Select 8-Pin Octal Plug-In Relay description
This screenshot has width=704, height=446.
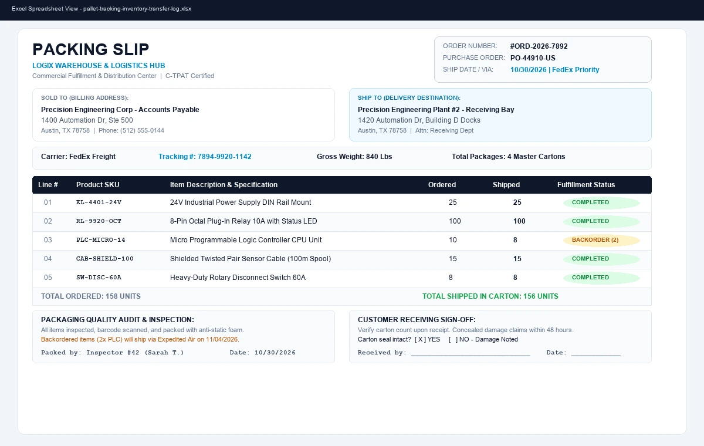pyautogui.click(x=243, y=221)
